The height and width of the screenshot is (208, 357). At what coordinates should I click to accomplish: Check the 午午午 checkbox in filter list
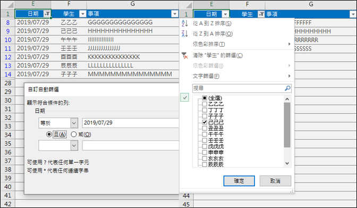coord(205,134)
